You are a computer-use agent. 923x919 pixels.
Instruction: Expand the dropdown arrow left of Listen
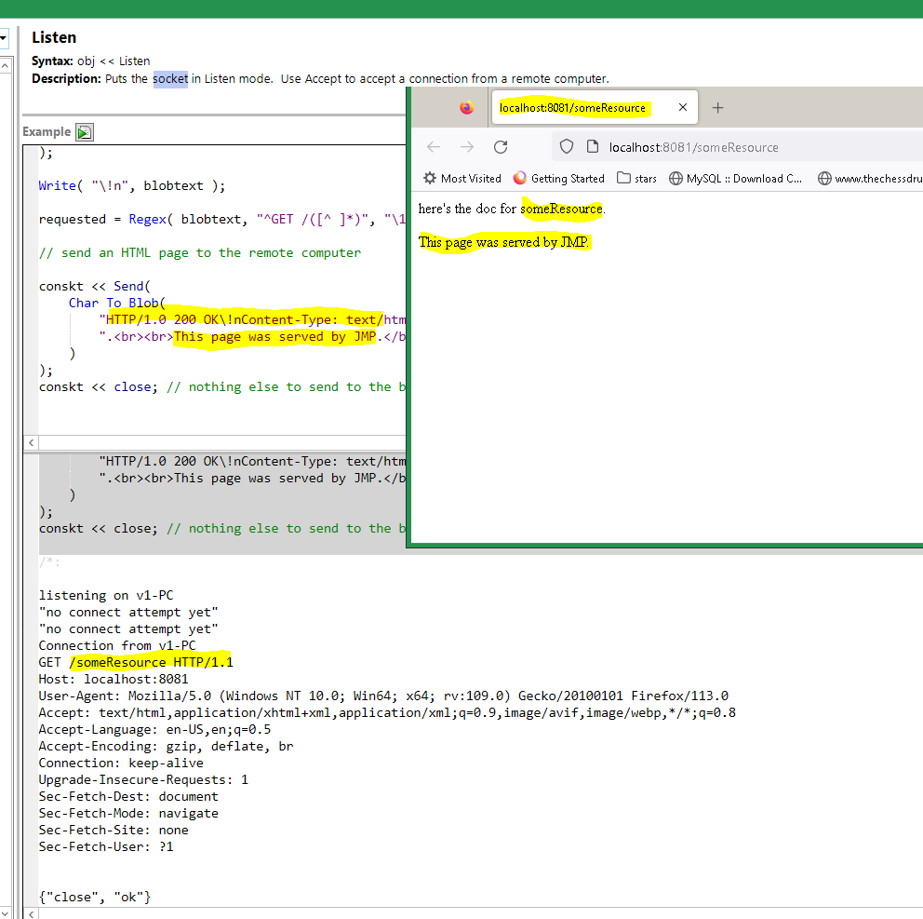click(4, 38)
